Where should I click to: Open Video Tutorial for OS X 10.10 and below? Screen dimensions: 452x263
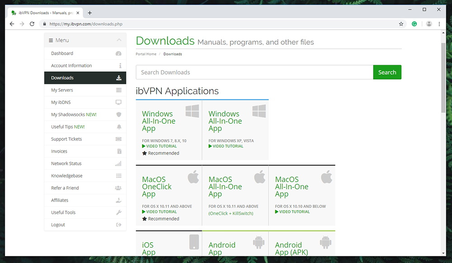tap(292, 212)
